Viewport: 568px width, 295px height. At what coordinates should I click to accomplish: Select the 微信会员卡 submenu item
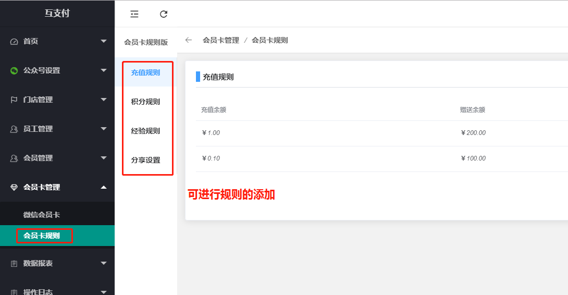tap(57, 215)
